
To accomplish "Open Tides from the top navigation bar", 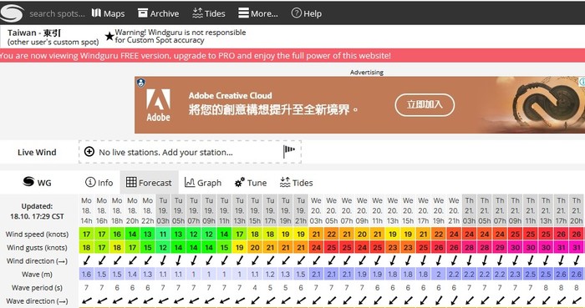I will [x=209, y=13].
